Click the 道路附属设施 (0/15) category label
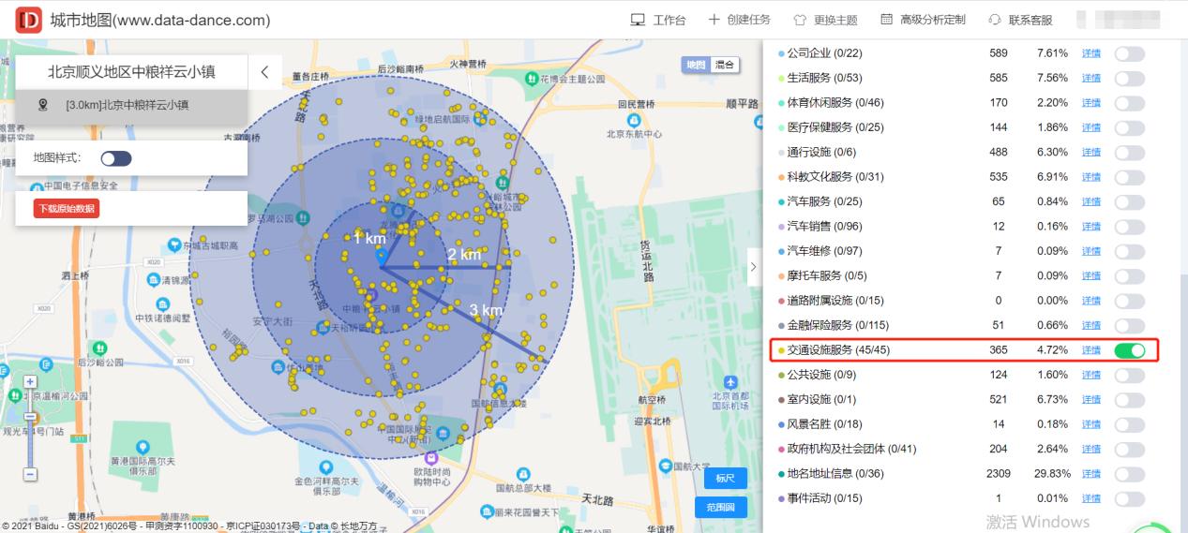Image resolution: width=1188 pixels, height=533 pixels. tap(834, 301)
